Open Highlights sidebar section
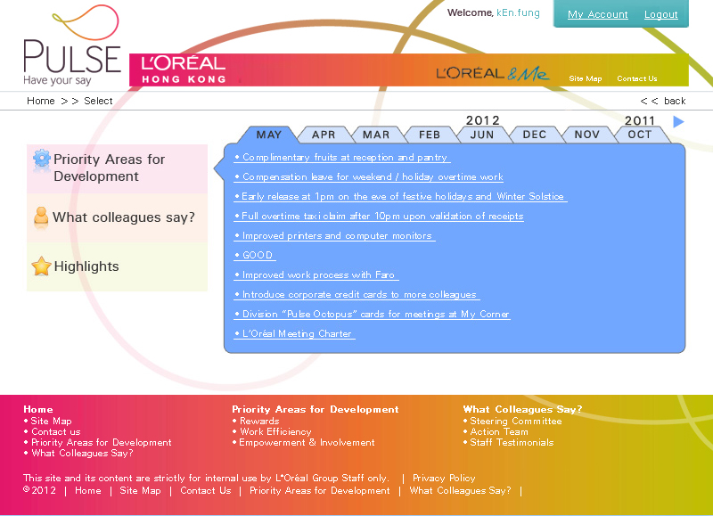This screenshot has height=516, width=713. (x=118, y=266)
